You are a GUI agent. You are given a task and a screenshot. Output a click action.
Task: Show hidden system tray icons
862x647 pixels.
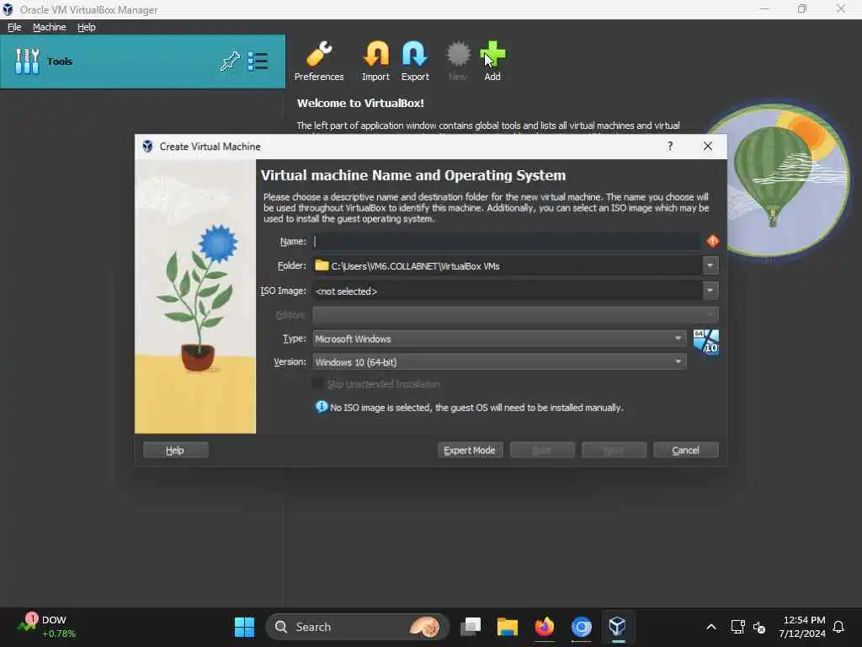(710, 627)
